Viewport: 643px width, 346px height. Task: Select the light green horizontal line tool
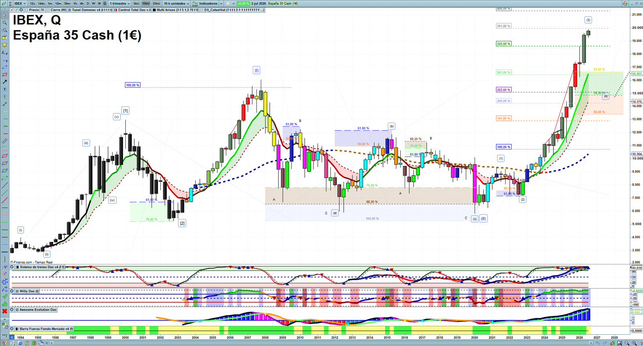[5, 222]
